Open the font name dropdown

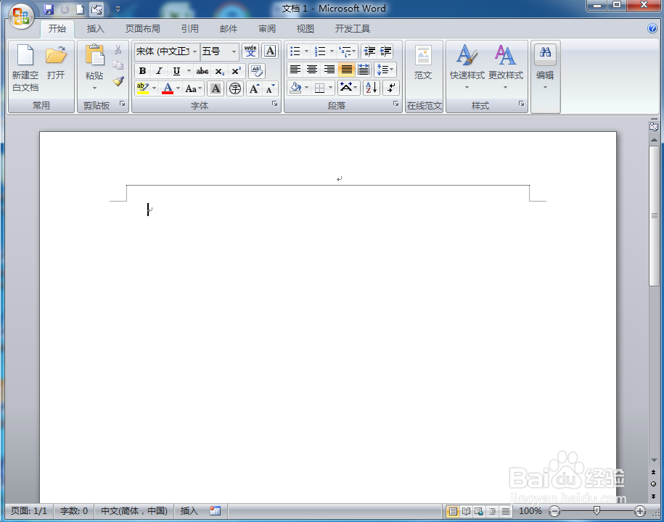pyautogui.click(x=194, y=51)
